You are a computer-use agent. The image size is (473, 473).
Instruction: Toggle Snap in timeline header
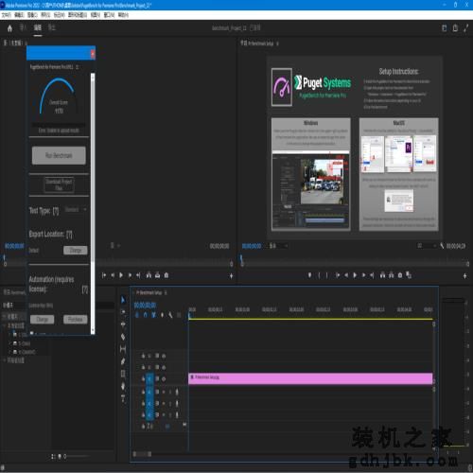pos(146,315)
